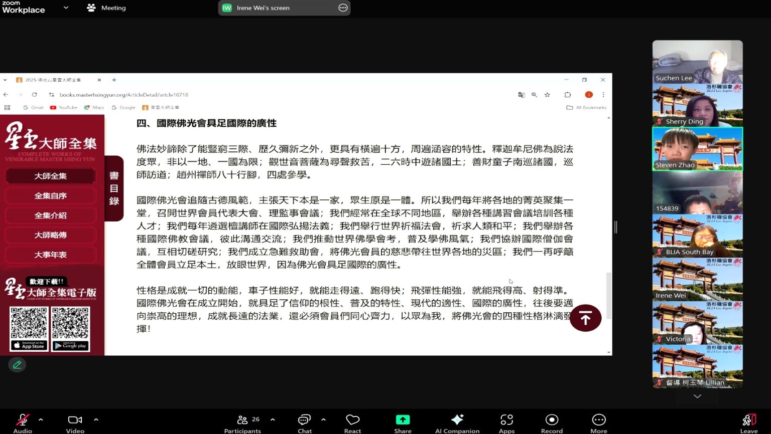This screenshot has height=434, width=771.
Task: Click the browser reload icon
Action: pos(34,94)
